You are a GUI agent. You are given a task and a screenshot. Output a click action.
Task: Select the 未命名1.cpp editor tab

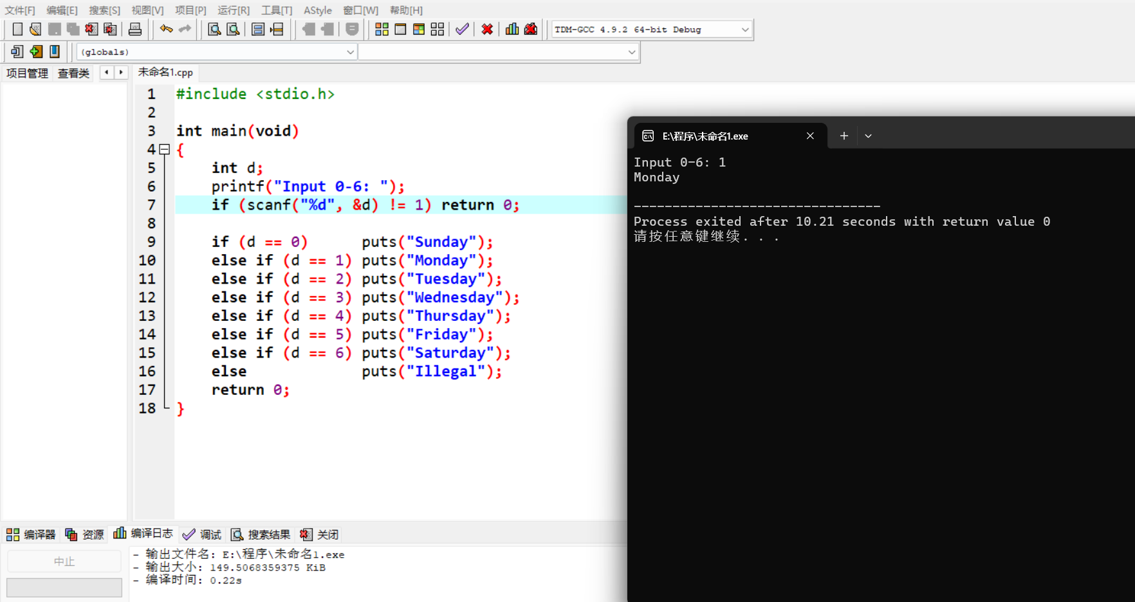[x=165, y=72]
